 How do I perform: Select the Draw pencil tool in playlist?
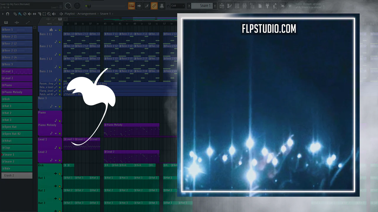[15, 14]
